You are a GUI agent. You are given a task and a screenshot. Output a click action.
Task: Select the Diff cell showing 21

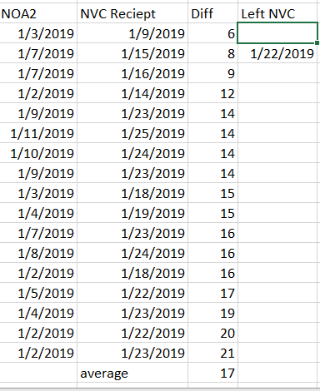click(x=212, y=353)
